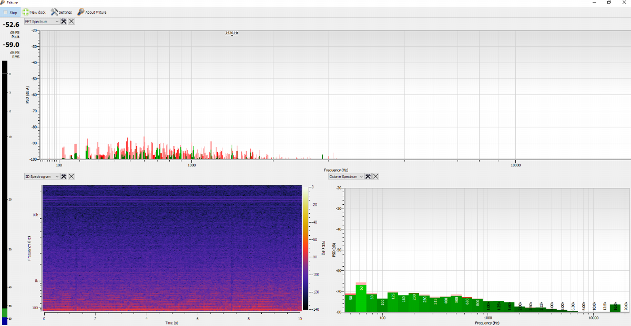Click the PSD (dB A) axis label
This screenshot has width=631, height=326.
[27, 94]
